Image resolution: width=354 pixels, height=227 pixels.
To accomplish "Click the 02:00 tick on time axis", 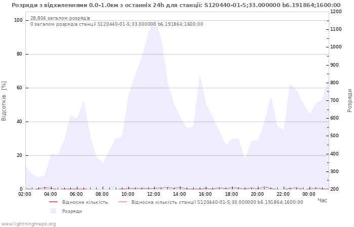I will [25, 194].
